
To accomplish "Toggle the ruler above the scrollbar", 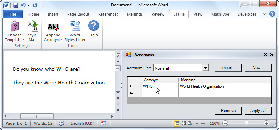I will 118,55.
